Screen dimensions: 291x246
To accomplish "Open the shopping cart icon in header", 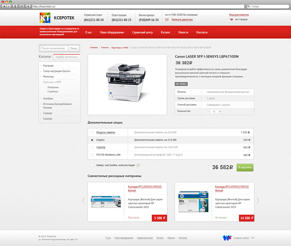I will pos(231,20).
